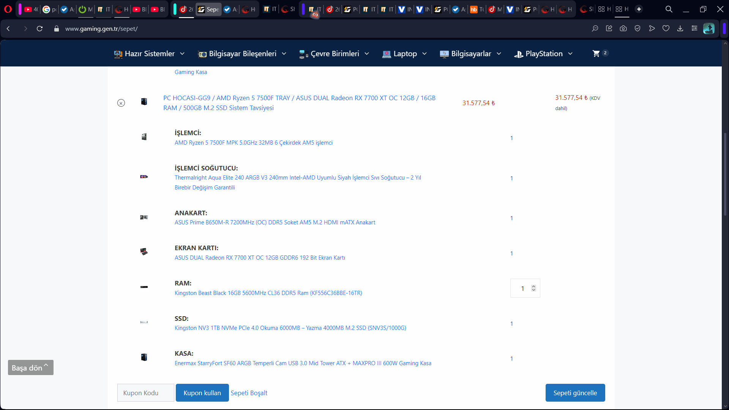The width and height of the screenshot is (729, 410).
Task: Switch to the first YouTube tab
Action: [31, 9]
